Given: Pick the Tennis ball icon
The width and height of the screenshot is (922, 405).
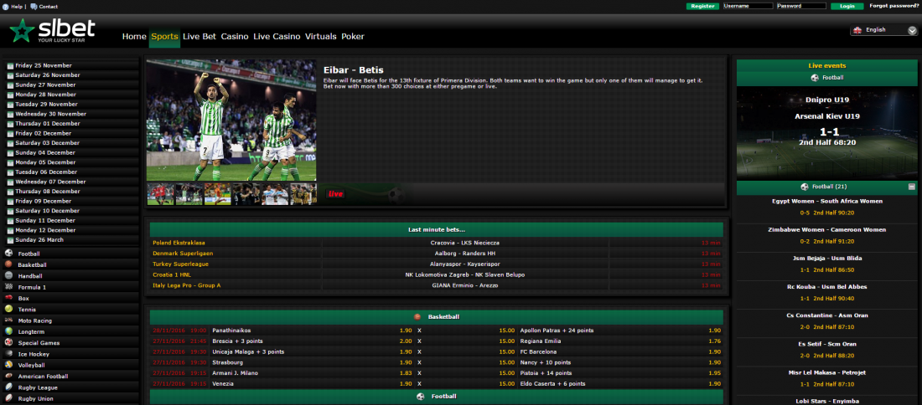Looking at the screenshot, I should [x=9, y=310].
